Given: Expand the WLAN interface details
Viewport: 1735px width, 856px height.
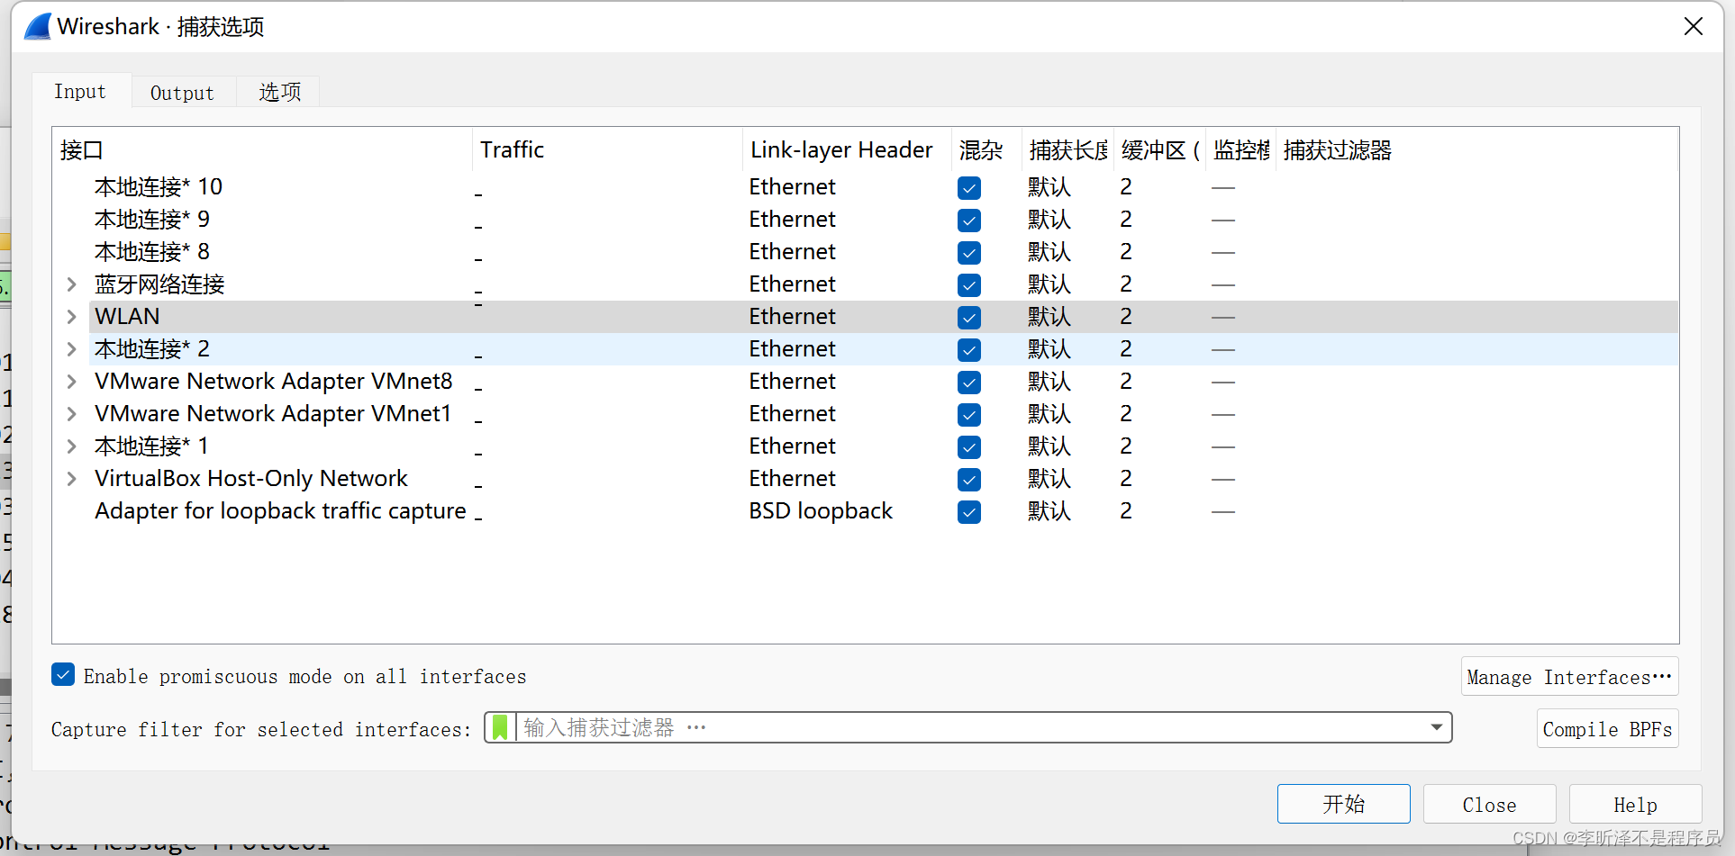Looking at the screenshot, I should coord(72,317).
